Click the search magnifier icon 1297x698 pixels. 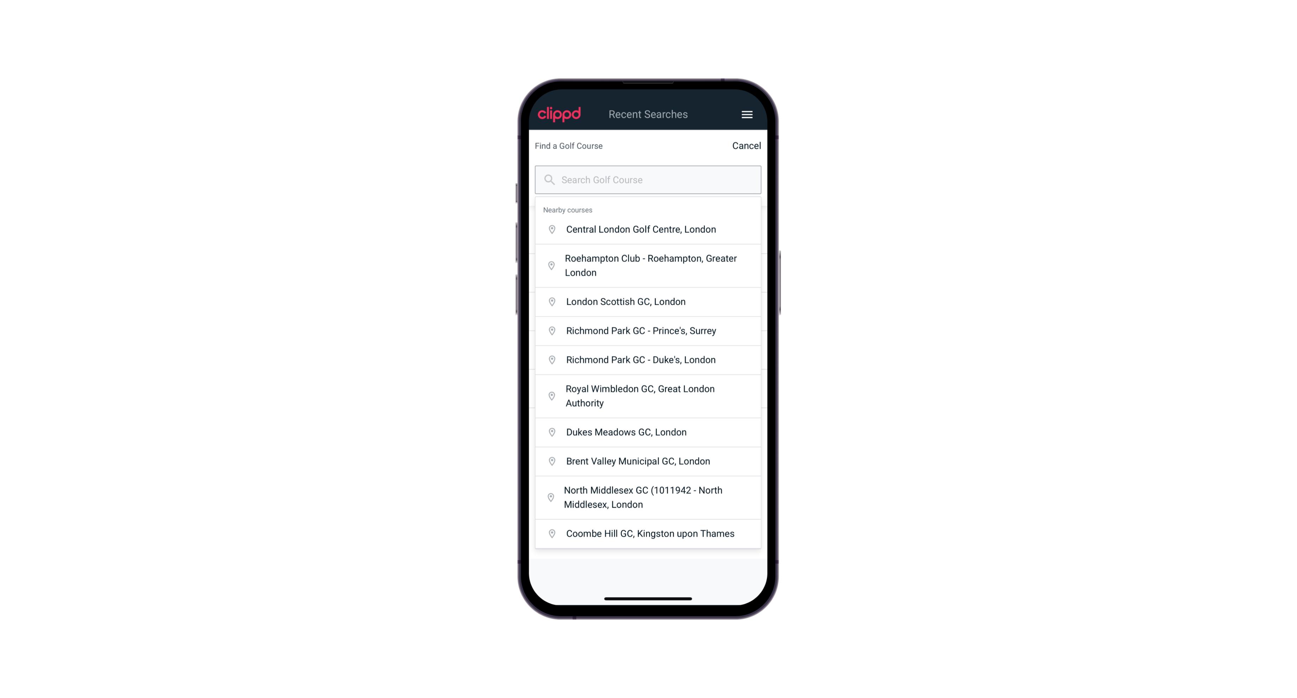point(549,180)
